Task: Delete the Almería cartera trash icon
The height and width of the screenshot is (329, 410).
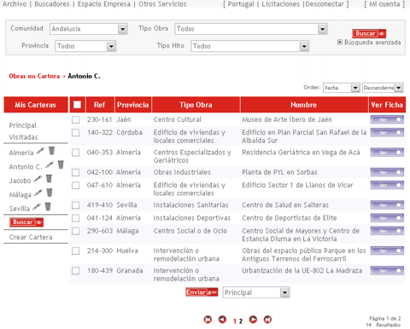Action: click(x=51, y=150)
